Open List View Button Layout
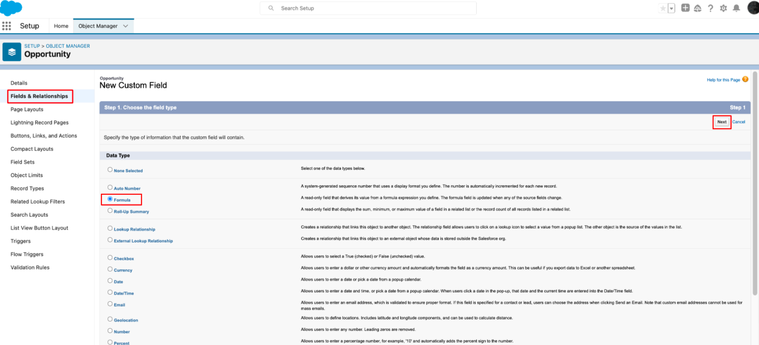This screenshot has width=759, height=345. 39,228
